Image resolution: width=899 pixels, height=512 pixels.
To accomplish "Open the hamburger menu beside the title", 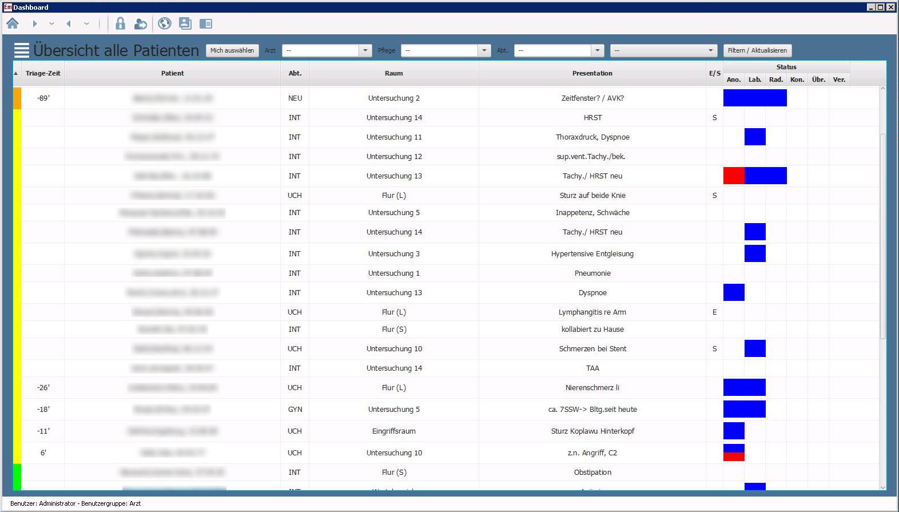I will [22, 50].
